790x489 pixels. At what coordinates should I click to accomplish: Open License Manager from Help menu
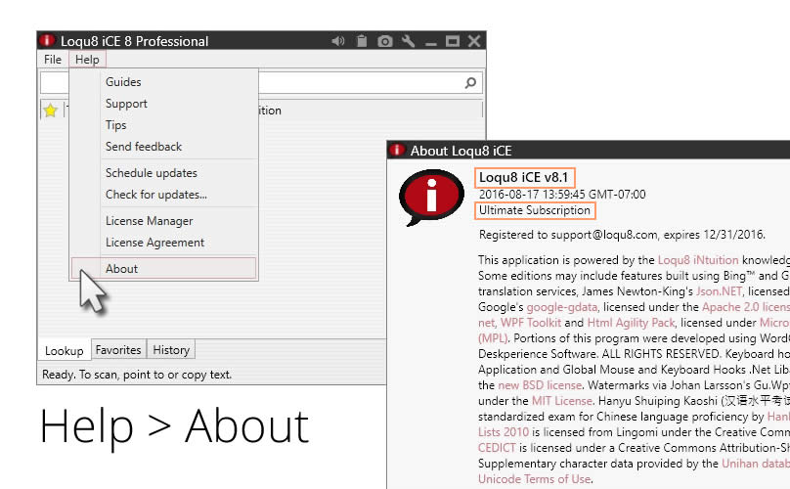coord(149,221)
